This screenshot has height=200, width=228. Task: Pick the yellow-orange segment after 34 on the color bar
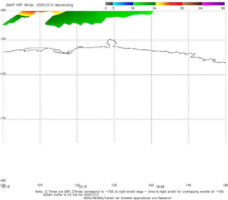point(163,4)
